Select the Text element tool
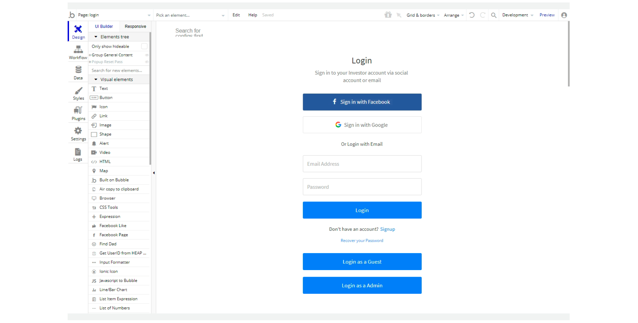This screenshot has height=323, width=638. pos(119,88)
